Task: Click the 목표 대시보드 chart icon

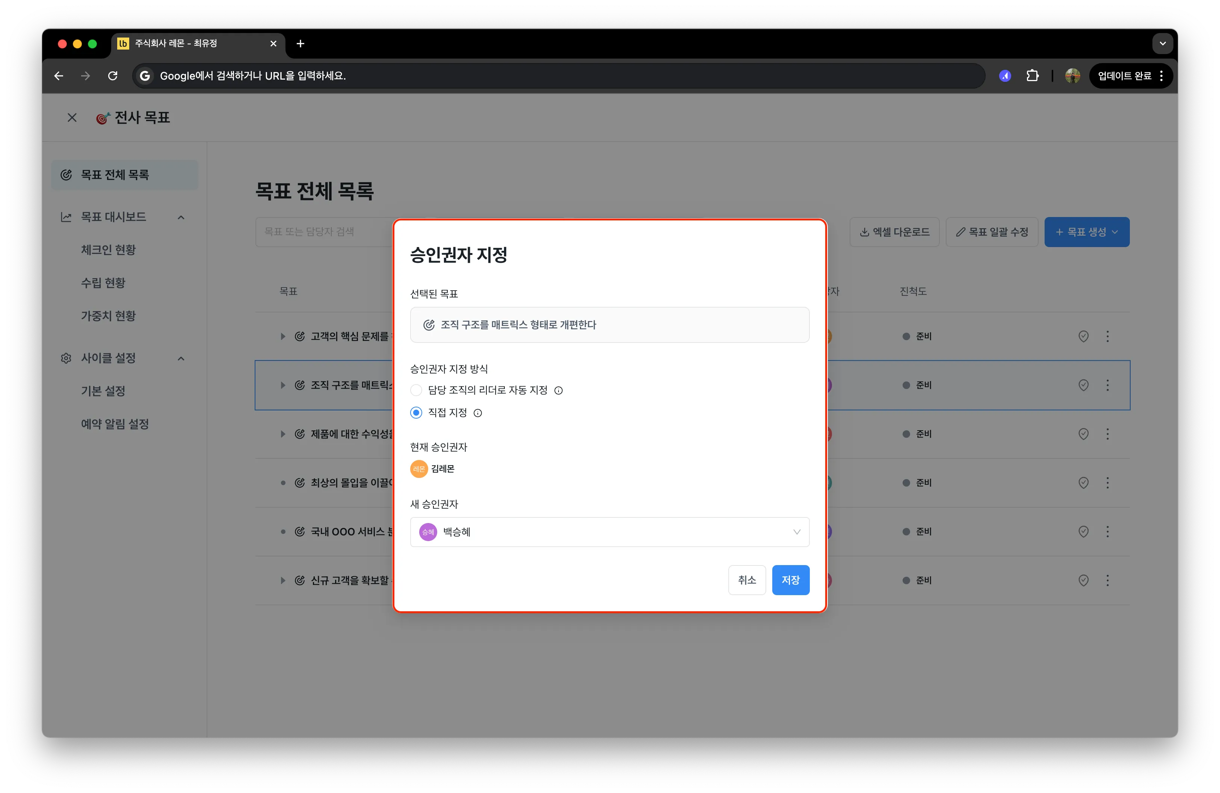Action: 66,217
